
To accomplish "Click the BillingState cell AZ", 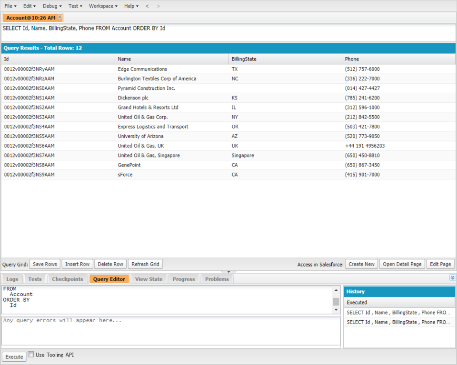I will [x=285, y=136].
